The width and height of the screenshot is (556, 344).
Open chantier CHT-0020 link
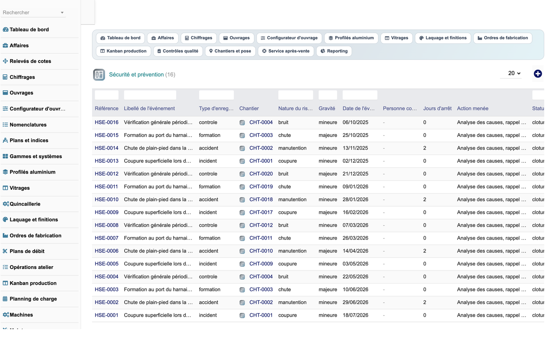coord(261,174)
